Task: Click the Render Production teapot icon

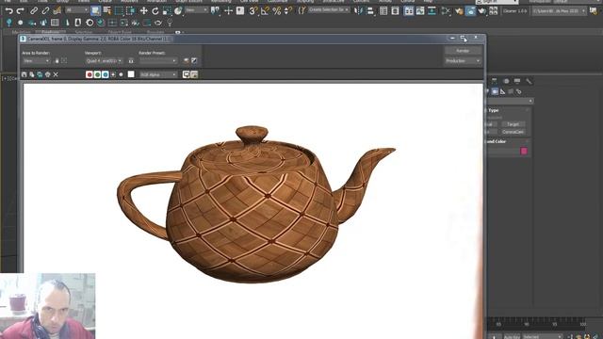Action: (x=481, y=10)
